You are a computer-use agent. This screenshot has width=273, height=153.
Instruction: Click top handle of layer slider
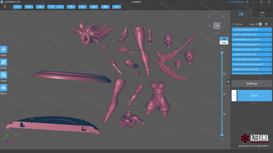222,53
